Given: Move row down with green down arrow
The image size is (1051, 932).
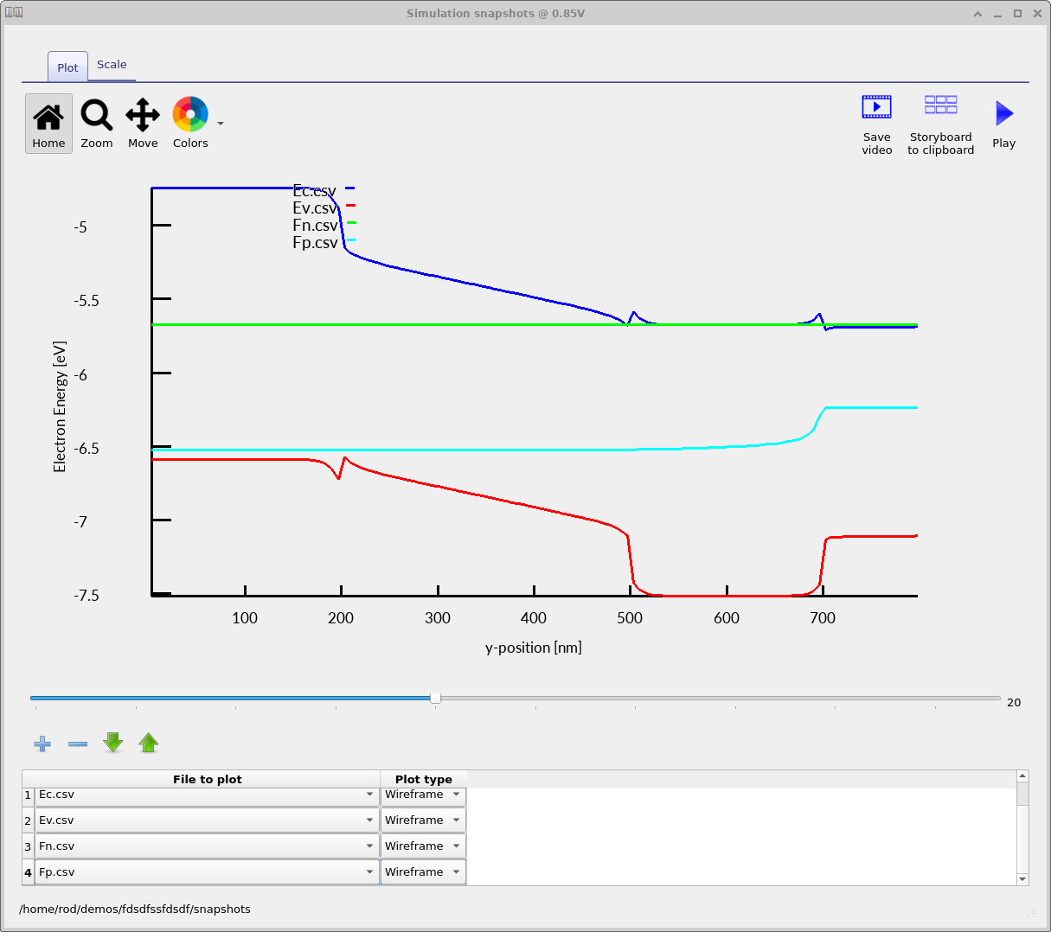Looking at the screenshot, I should coord(113,743).
